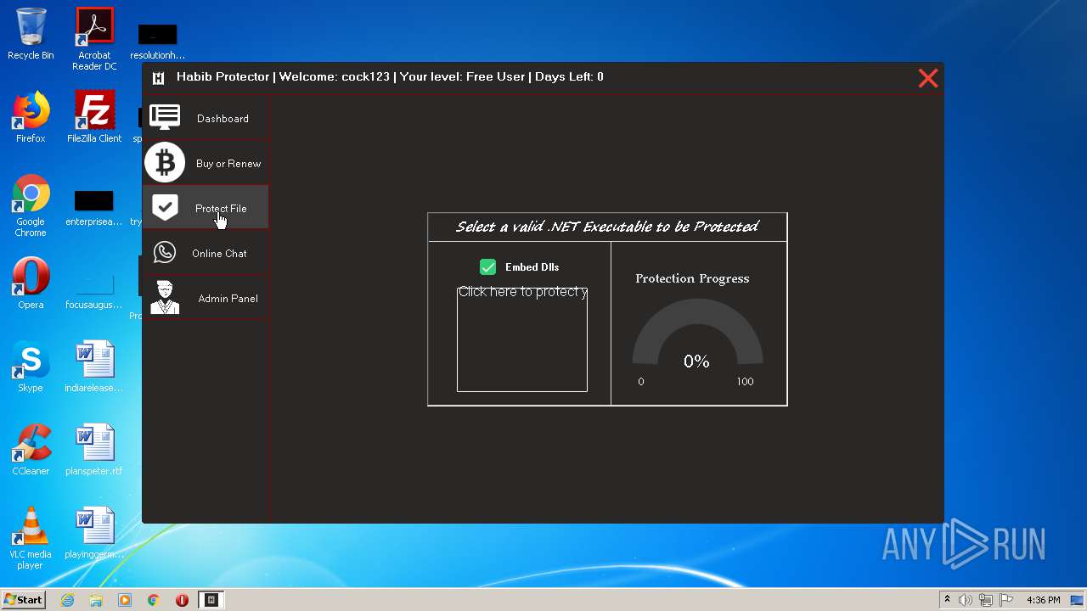Launch Opera from the desktop

[31, 283]
